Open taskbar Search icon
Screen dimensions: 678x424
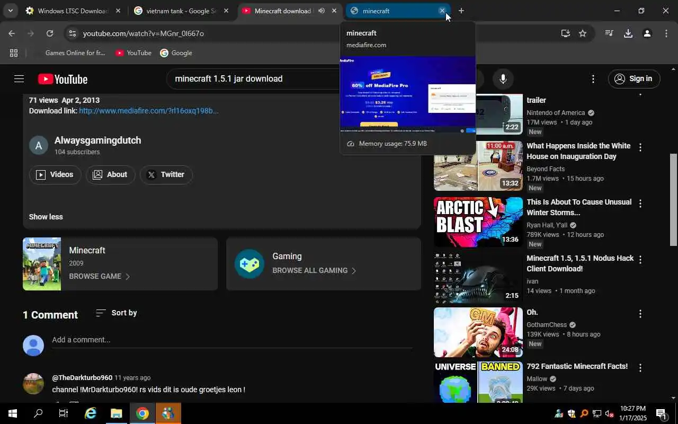click(38, 413)
